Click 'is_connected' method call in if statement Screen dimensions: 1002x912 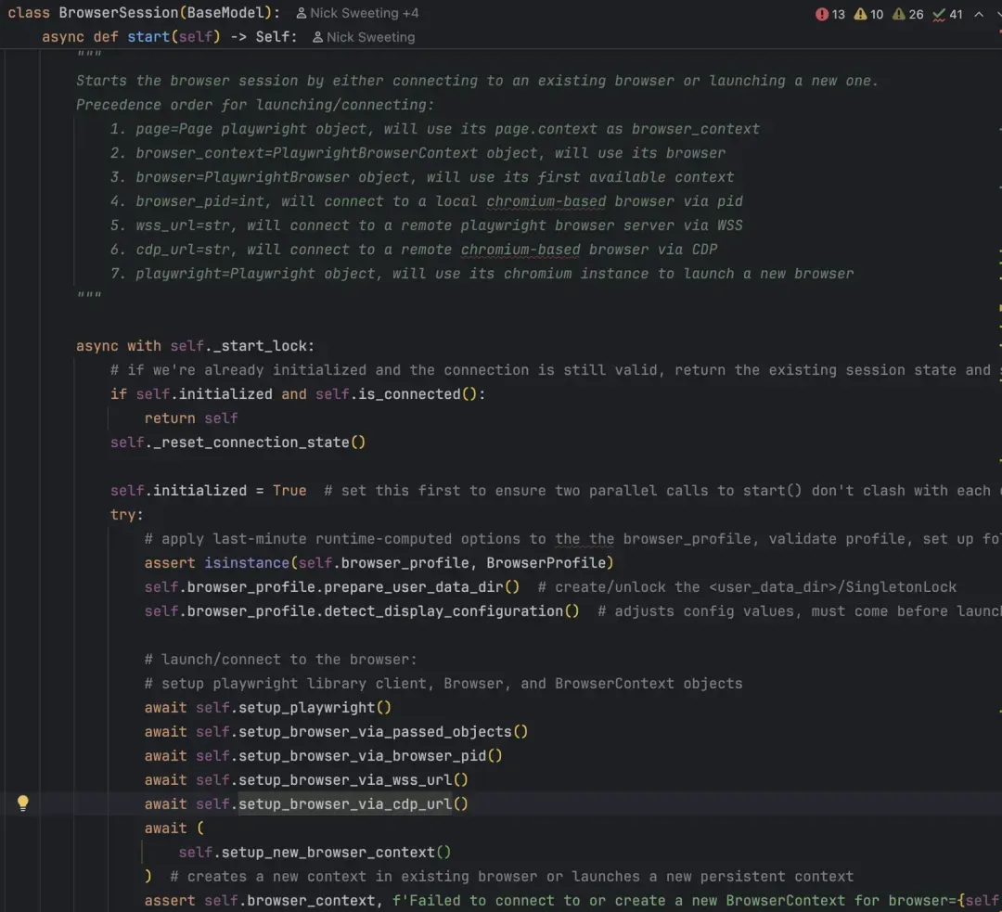pos(409,394)
